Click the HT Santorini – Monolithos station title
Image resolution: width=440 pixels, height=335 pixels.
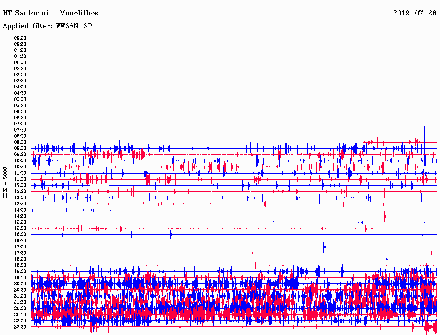pyautogui.click(x=51, y=13)
